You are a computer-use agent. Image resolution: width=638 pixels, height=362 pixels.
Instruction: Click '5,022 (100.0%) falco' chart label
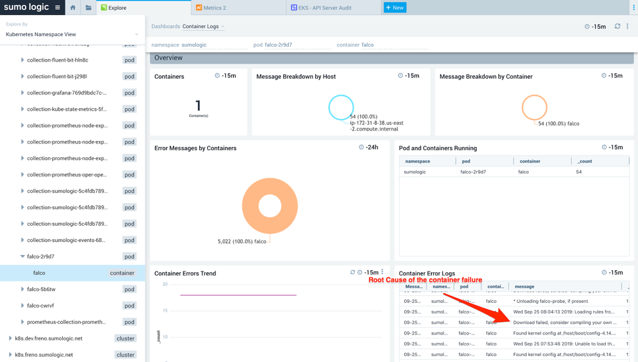tap(242, 241)
